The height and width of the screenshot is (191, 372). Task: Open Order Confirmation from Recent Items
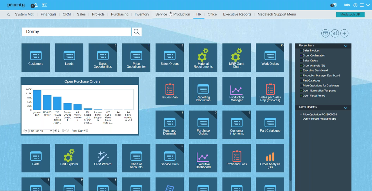pos(314,55)
